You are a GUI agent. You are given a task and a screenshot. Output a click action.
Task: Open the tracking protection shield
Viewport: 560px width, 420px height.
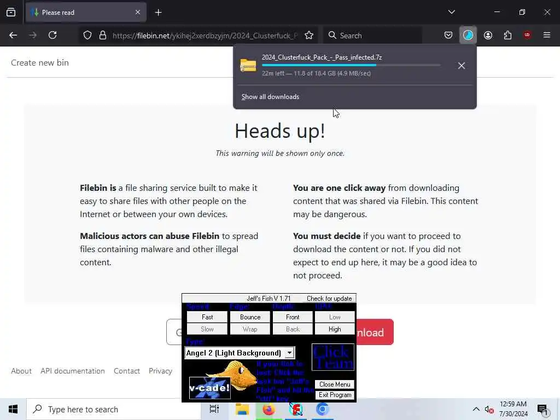(87, 36)
